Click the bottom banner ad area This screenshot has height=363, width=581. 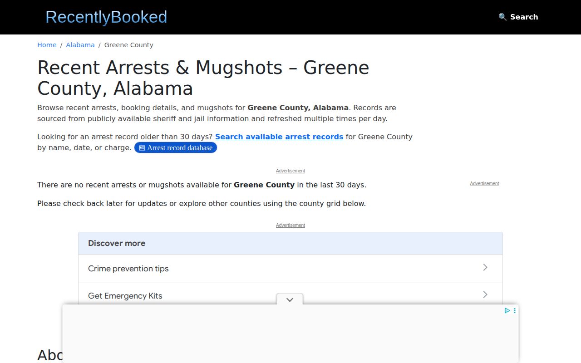click(x=290, y=334)
